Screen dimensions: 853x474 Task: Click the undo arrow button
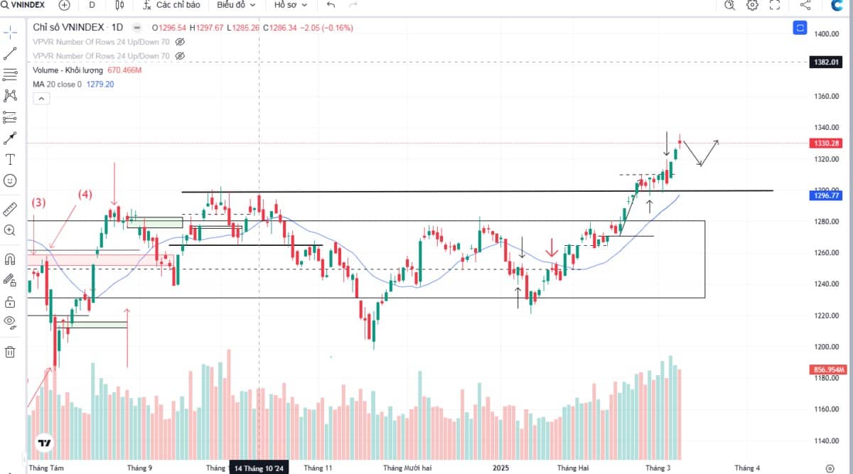[331, 5]
